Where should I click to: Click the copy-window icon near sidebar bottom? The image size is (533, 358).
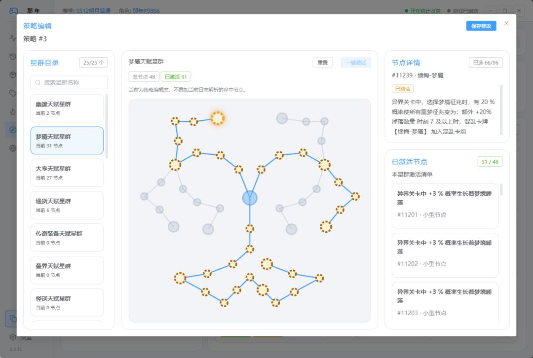click(x=12, y=319)
